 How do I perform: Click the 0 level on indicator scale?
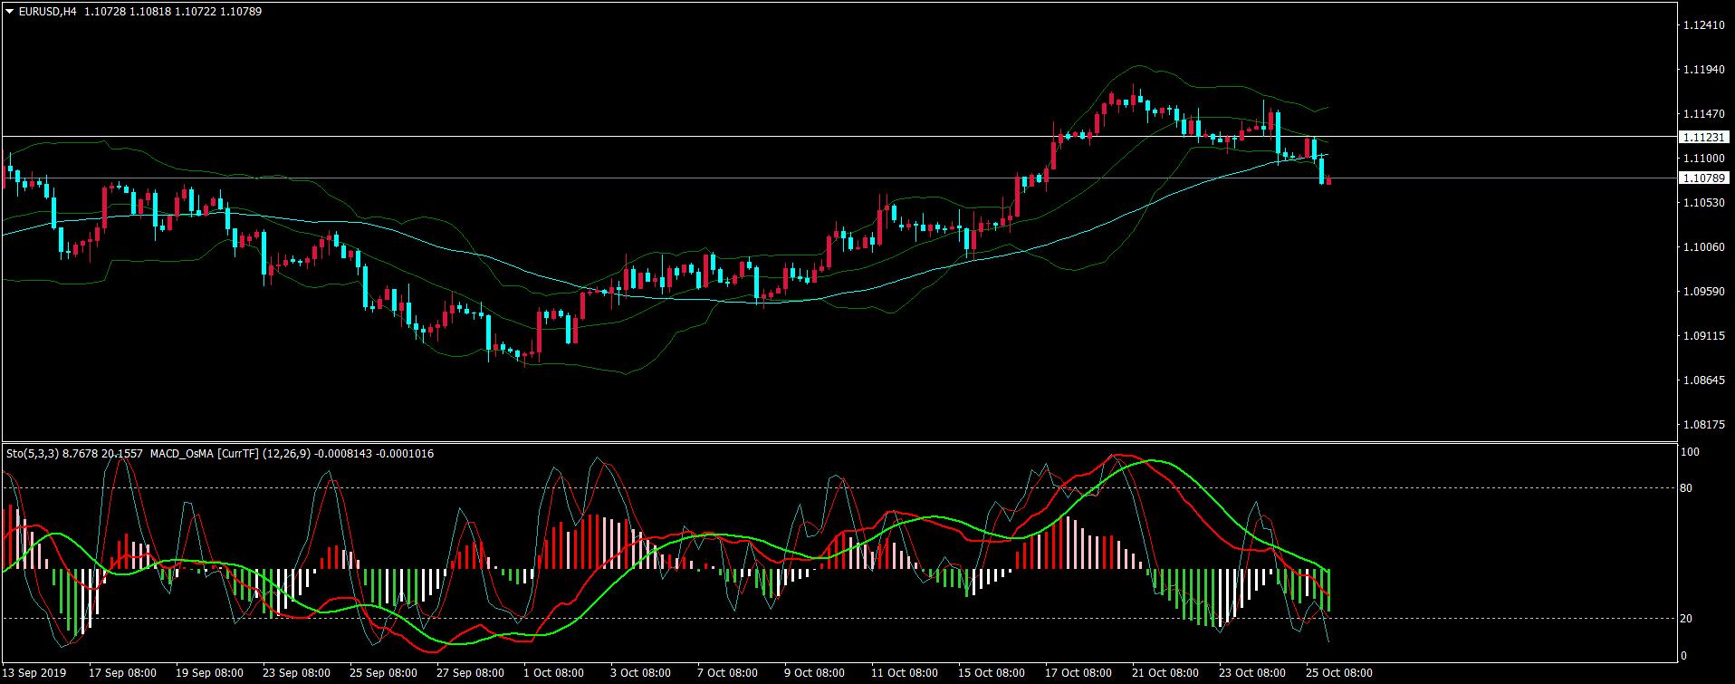click(1684, 656)
